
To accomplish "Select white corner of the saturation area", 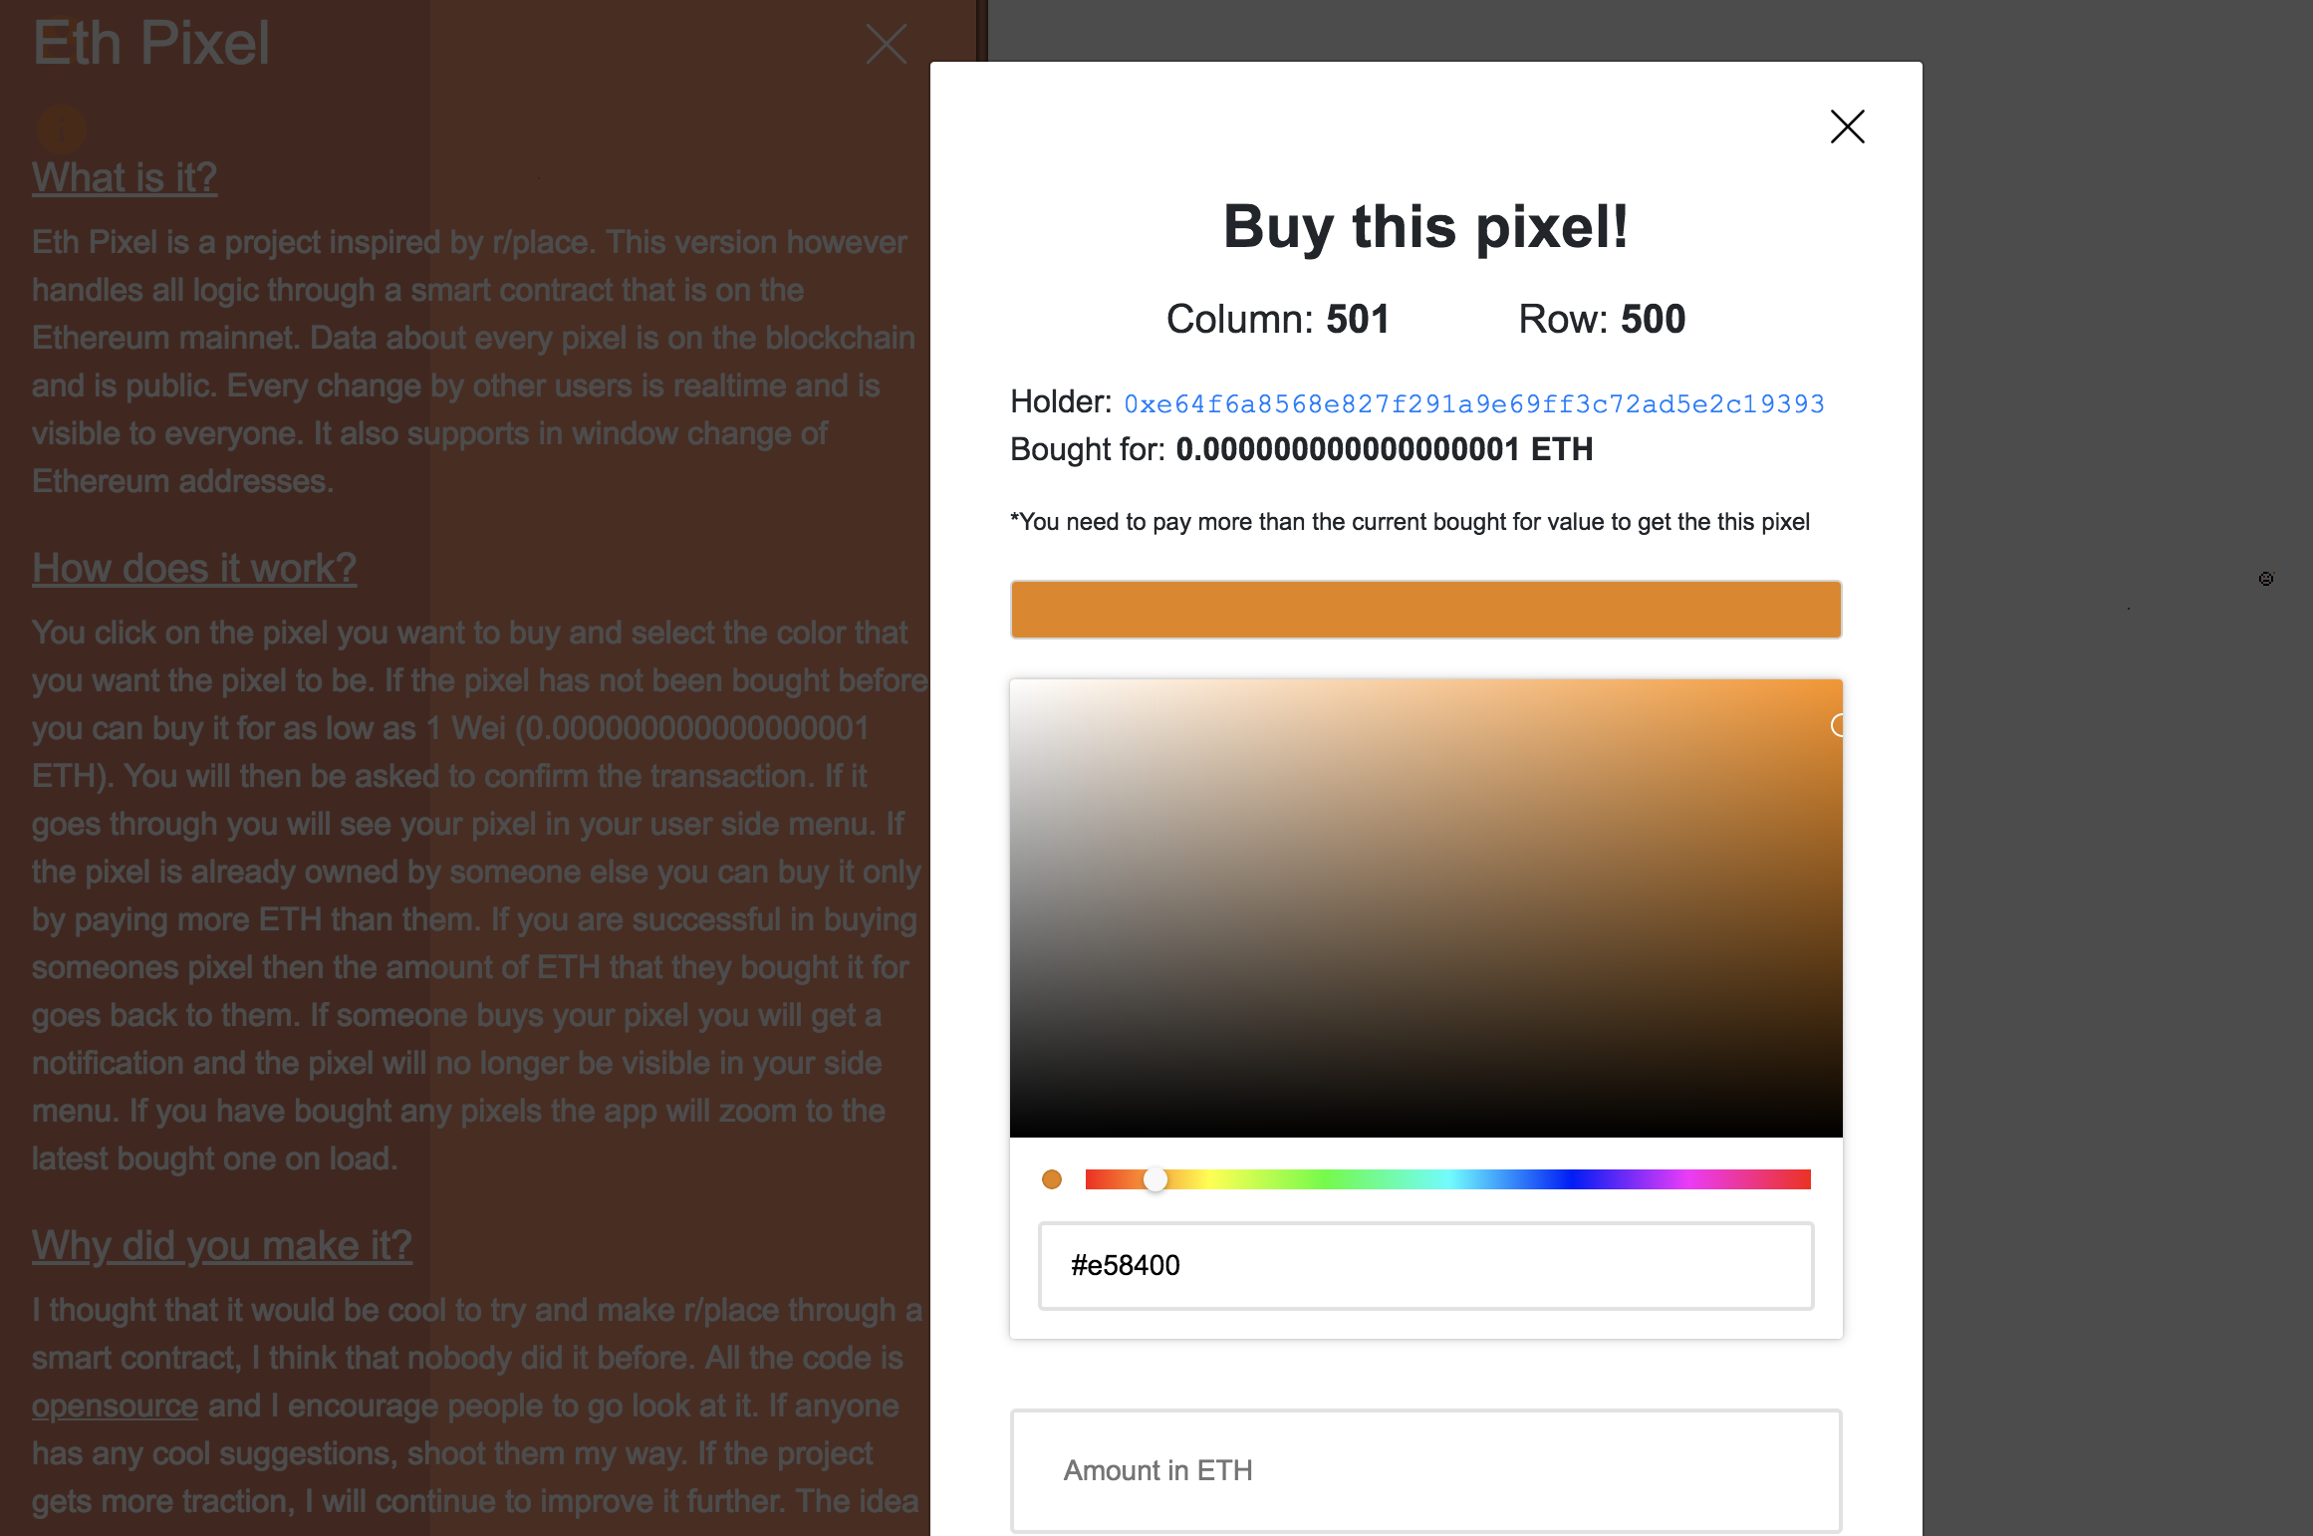I will point(1015,684).
